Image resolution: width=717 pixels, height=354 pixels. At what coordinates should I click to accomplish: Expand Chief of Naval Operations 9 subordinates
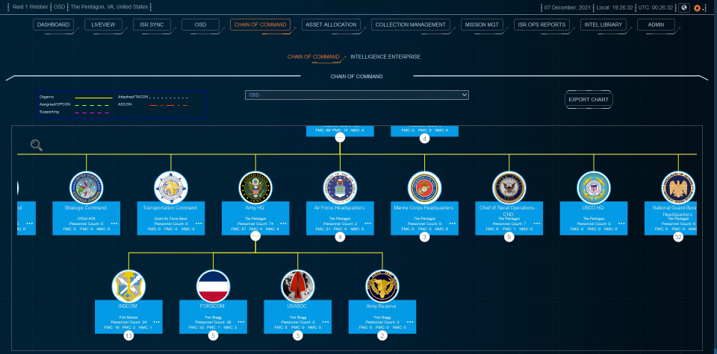coord(509,237)
